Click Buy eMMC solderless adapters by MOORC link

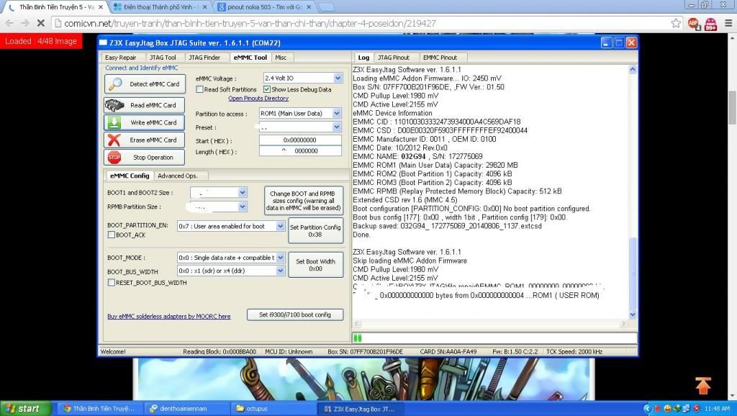tap(168, 317)
